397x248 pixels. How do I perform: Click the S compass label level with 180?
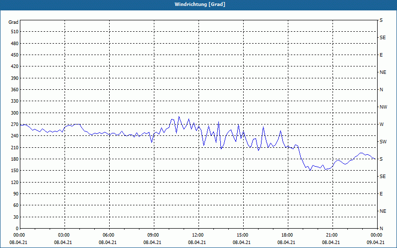(x=381, y=159)
